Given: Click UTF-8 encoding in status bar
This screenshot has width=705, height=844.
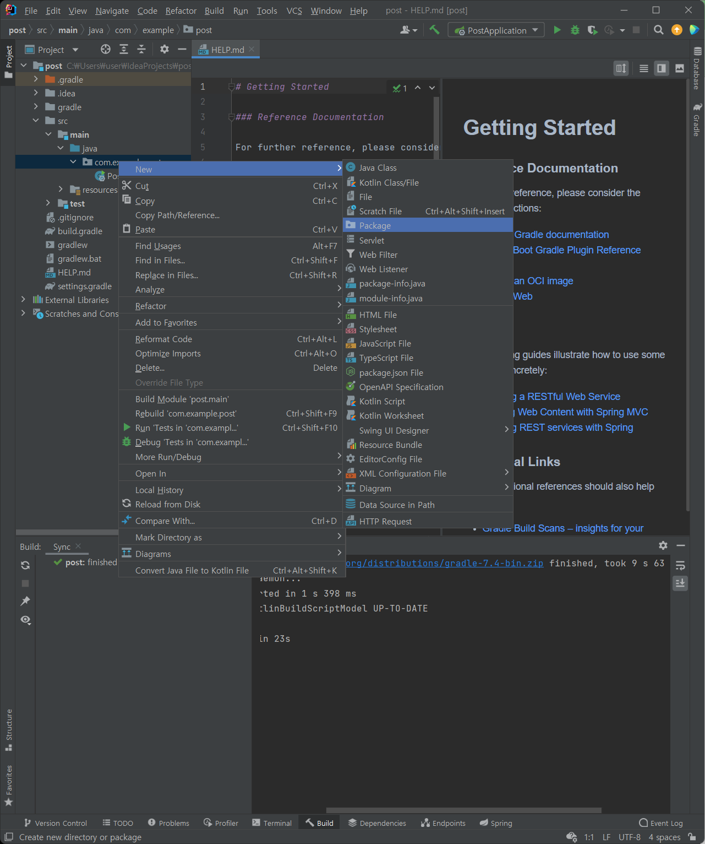Looking at the screenshot, I should point(629,837).
